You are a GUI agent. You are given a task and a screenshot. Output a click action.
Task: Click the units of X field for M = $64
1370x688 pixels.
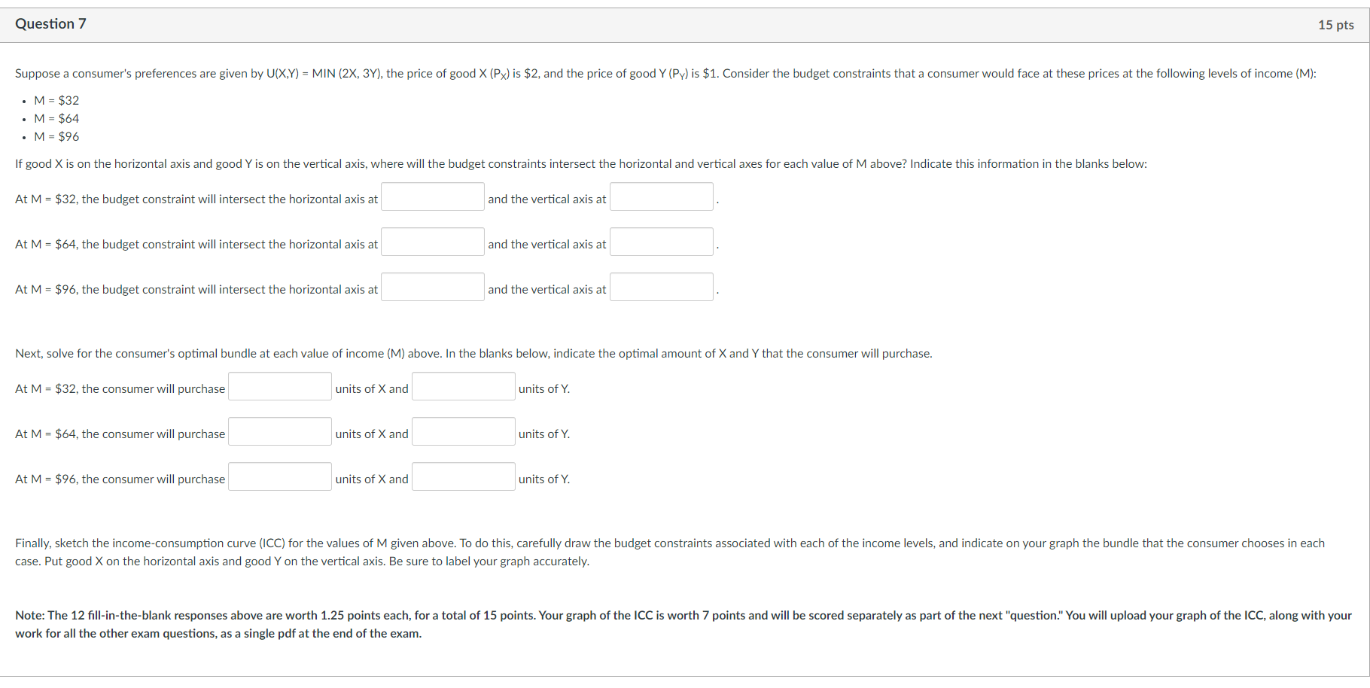click(279, 431)
